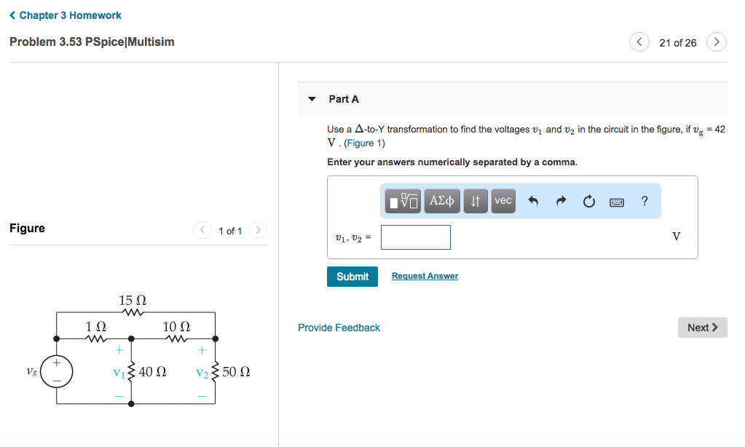Click the previous figure chevron
The height and width of the screenshot is (447, 745).
[x=202, y=230]
